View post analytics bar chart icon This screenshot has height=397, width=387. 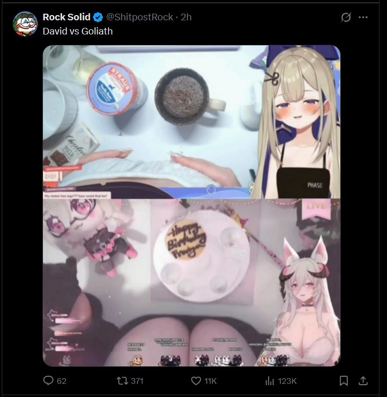pos(269,380)
